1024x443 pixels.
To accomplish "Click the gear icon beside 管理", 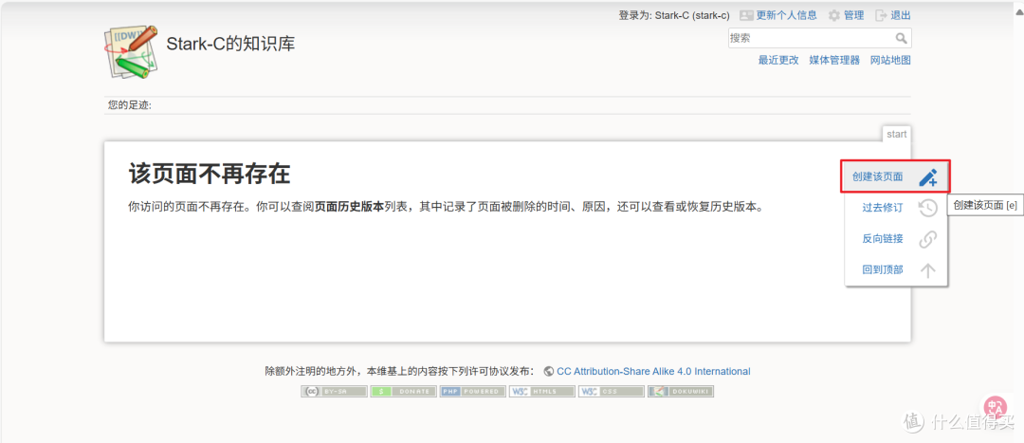I will tap(834, 15).
